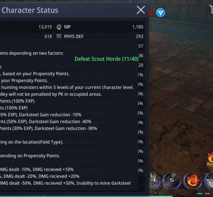Use the skill showing cooldown 7

[x=153, y=180]
